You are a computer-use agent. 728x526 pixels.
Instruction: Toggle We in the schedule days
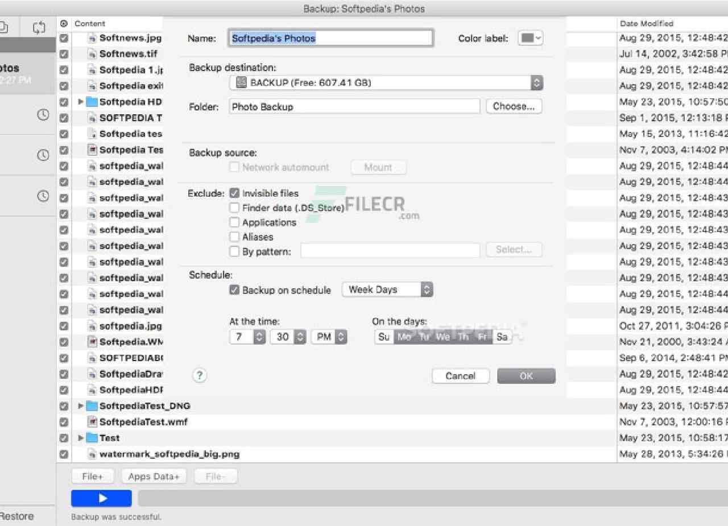(x=443, y=337)
